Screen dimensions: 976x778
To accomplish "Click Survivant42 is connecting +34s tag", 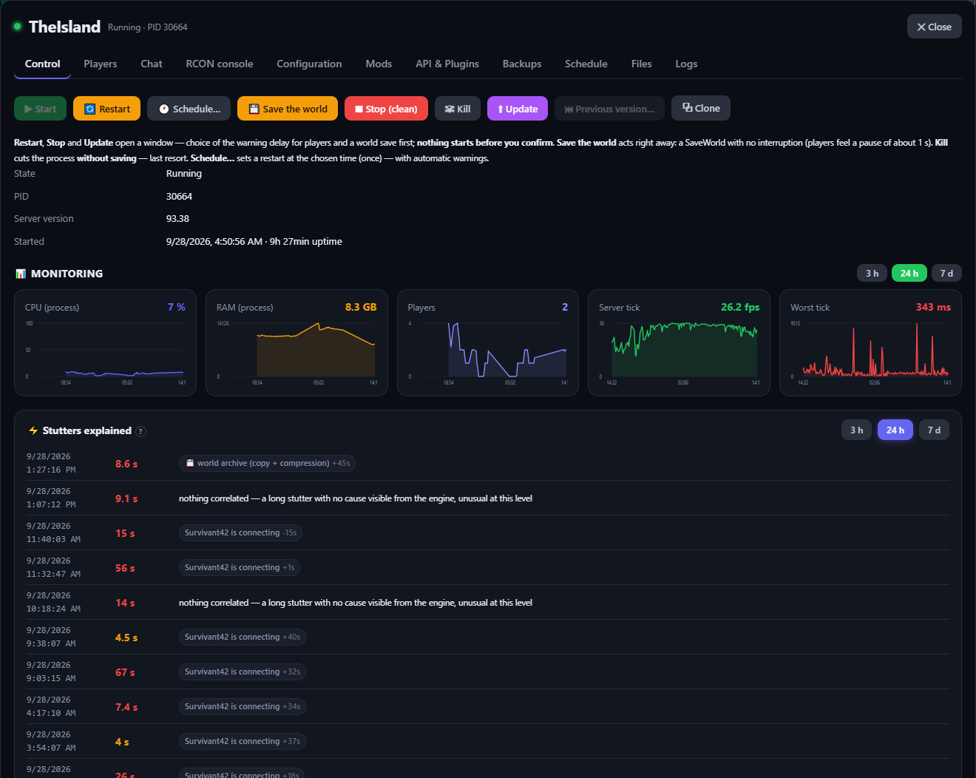I will click(x=243, y=706).
